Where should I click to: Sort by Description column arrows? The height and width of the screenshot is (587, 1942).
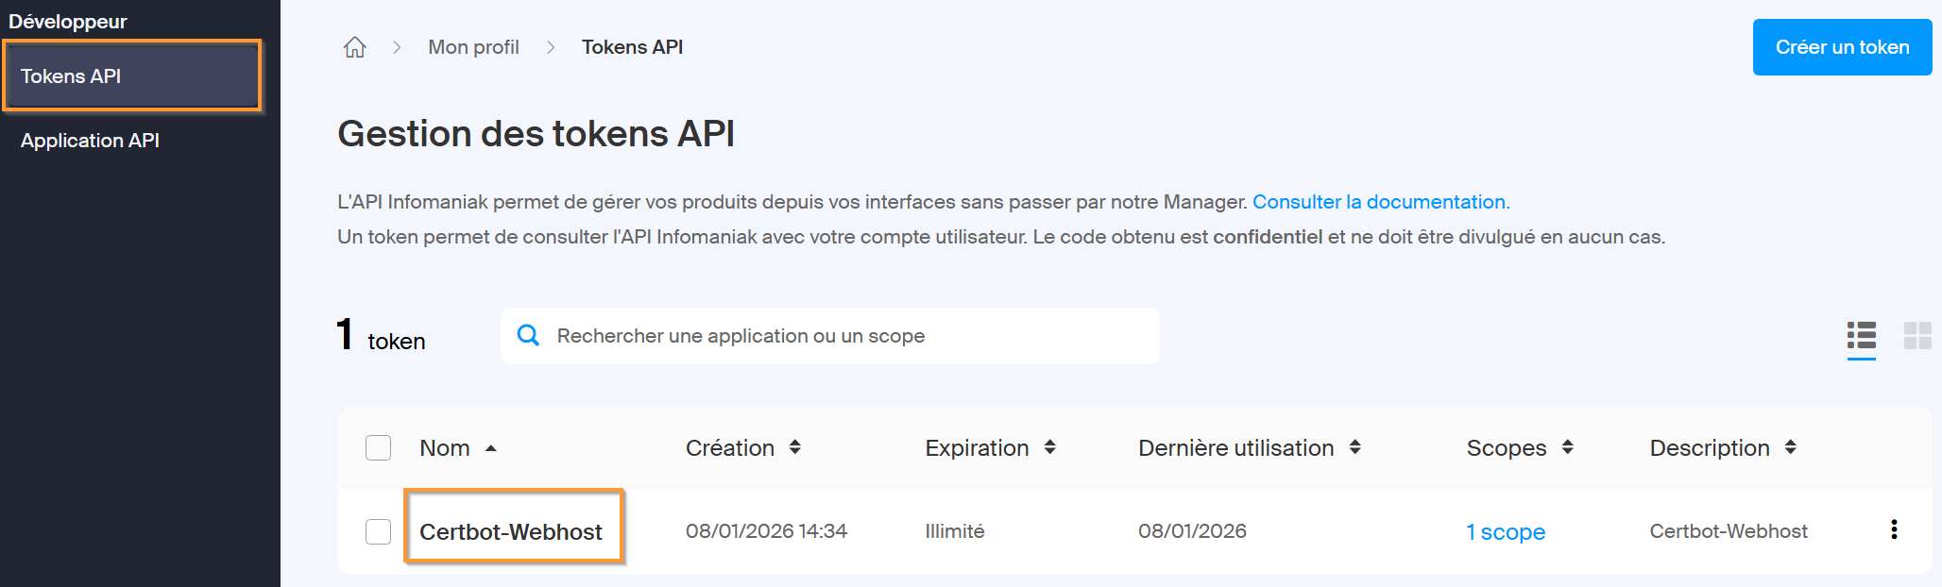click(x=1791, y=447)
